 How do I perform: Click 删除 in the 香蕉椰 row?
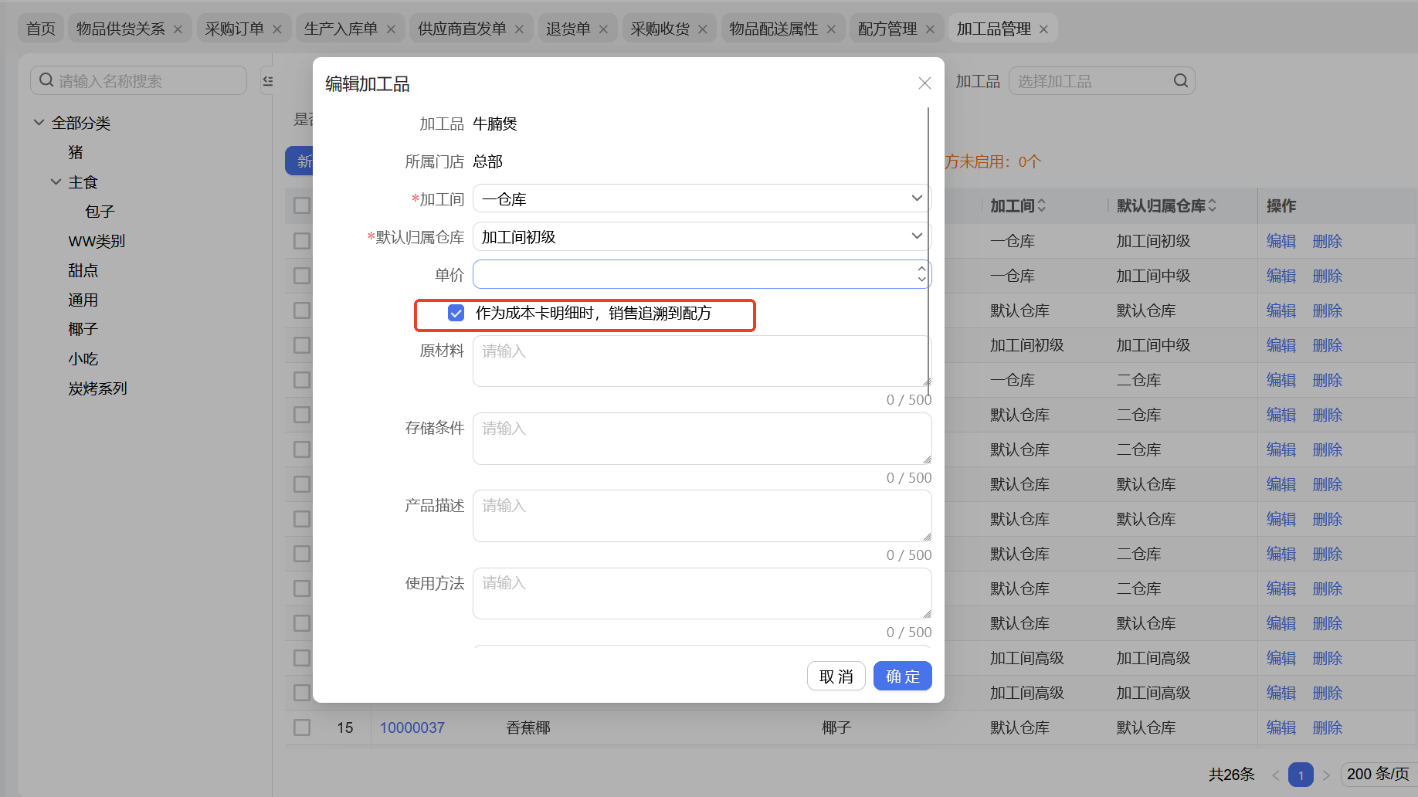(x=1328, y=727)
